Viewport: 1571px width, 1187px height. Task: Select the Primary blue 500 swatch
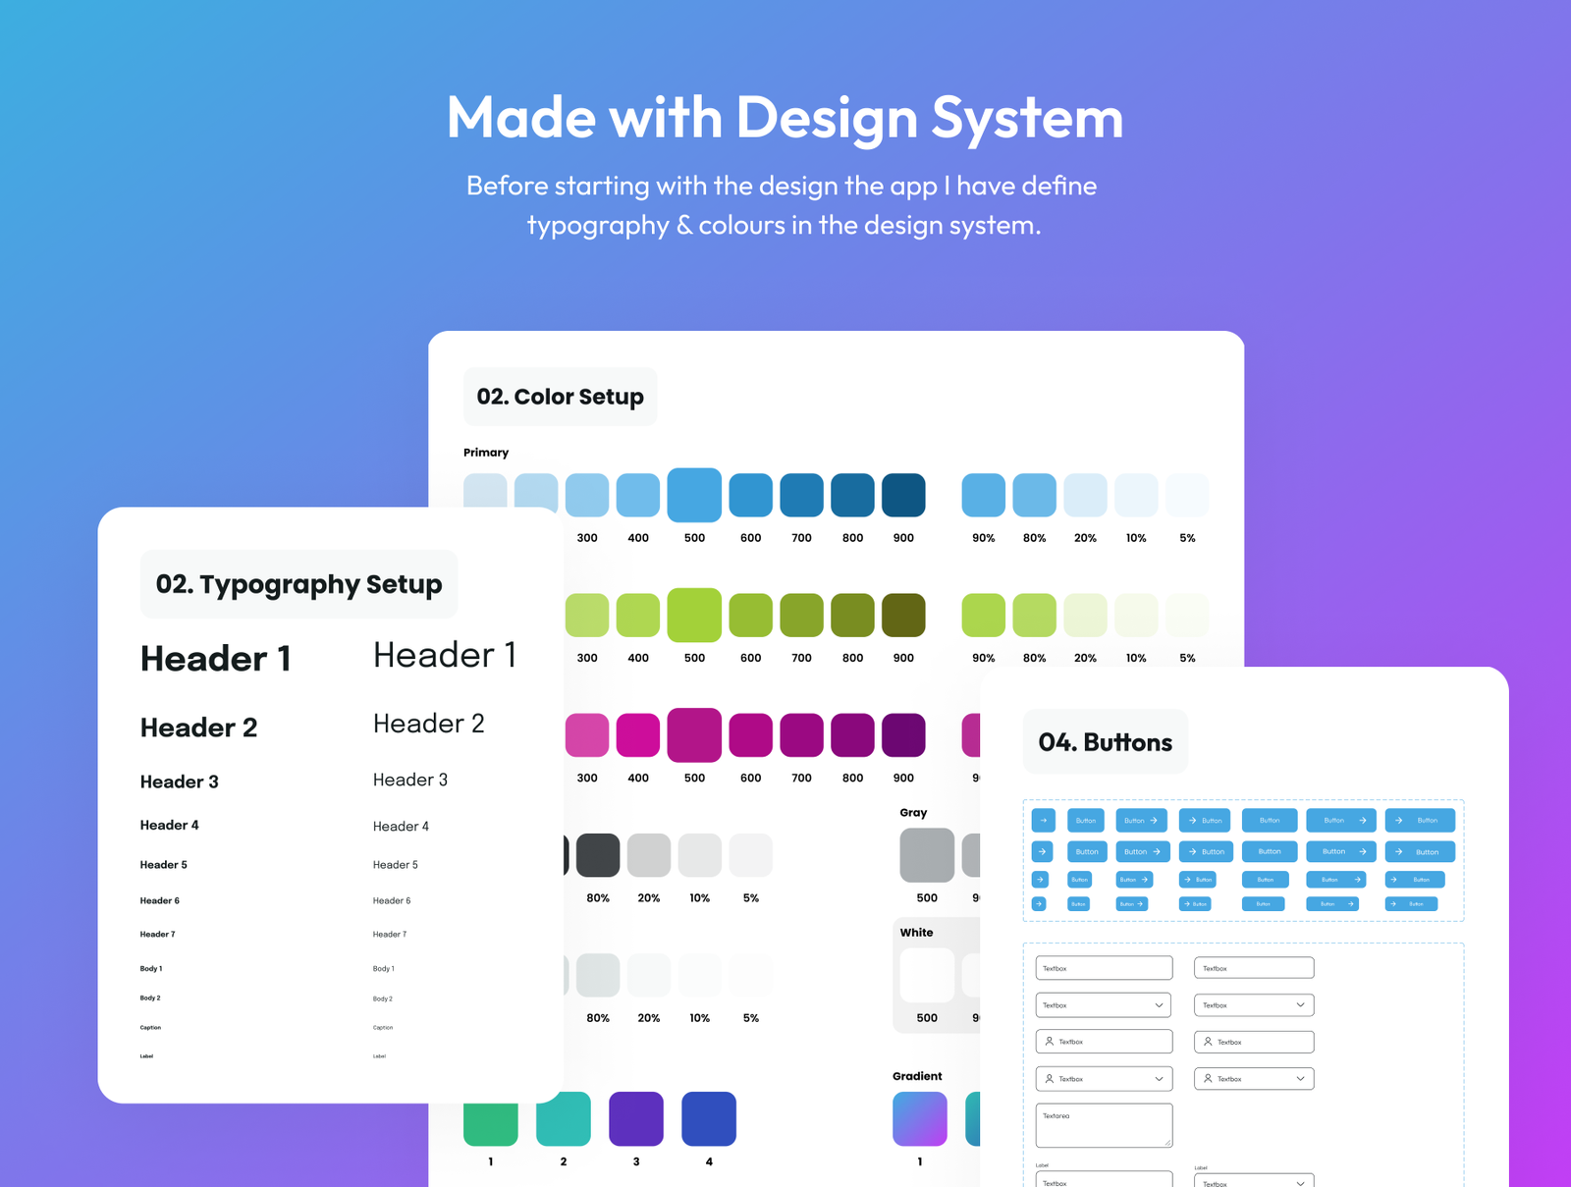pos(694,495)
